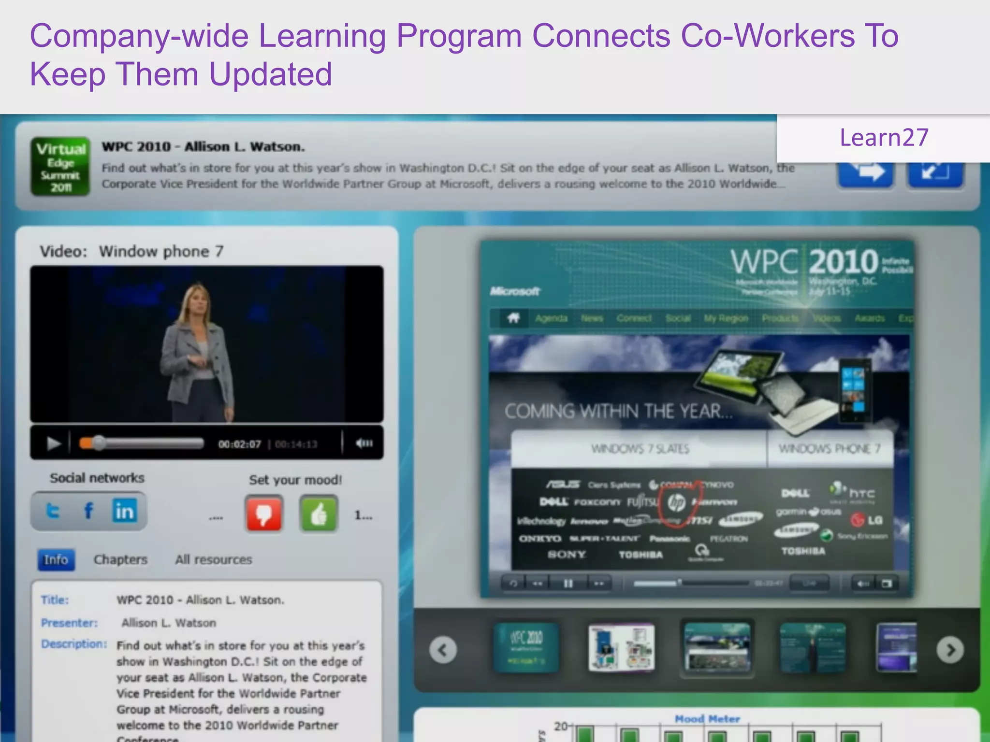Open Awards in WPC slide menu
990x742 pixels.
[x=870, y=318]
